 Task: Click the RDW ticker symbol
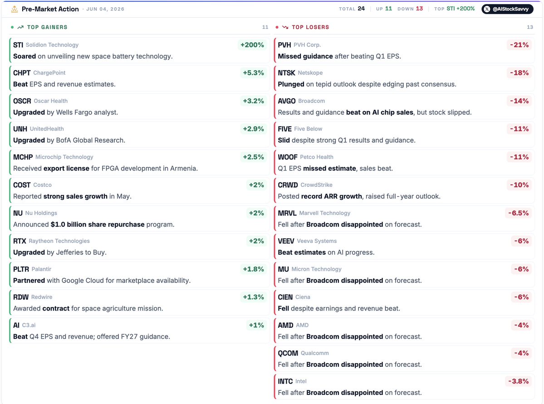point(21,297)
